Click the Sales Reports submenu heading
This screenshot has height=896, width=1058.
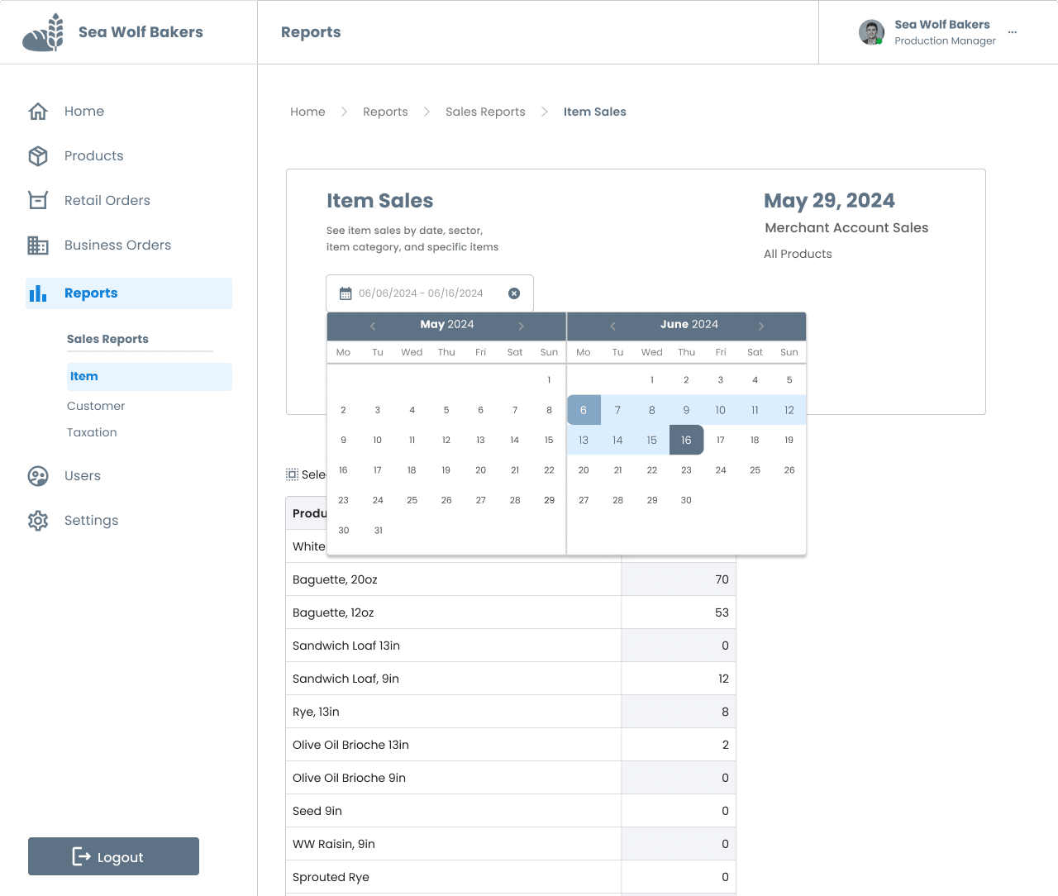[107, 340]
